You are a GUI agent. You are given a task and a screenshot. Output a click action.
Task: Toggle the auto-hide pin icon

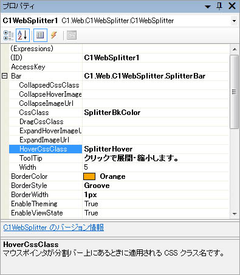point(219,6)
